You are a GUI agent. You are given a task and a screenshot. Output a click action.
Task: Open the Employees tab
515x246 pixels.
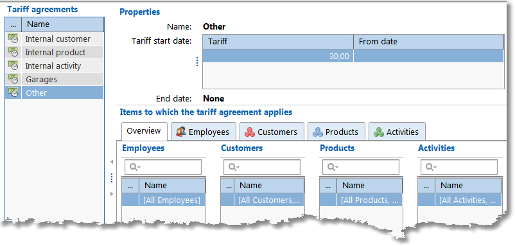[203, 132]
